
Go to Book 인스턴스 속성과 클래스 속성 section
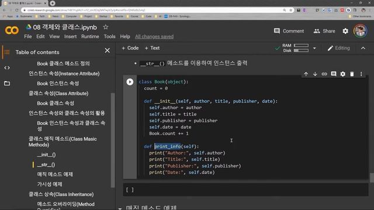tap(71, 126)
